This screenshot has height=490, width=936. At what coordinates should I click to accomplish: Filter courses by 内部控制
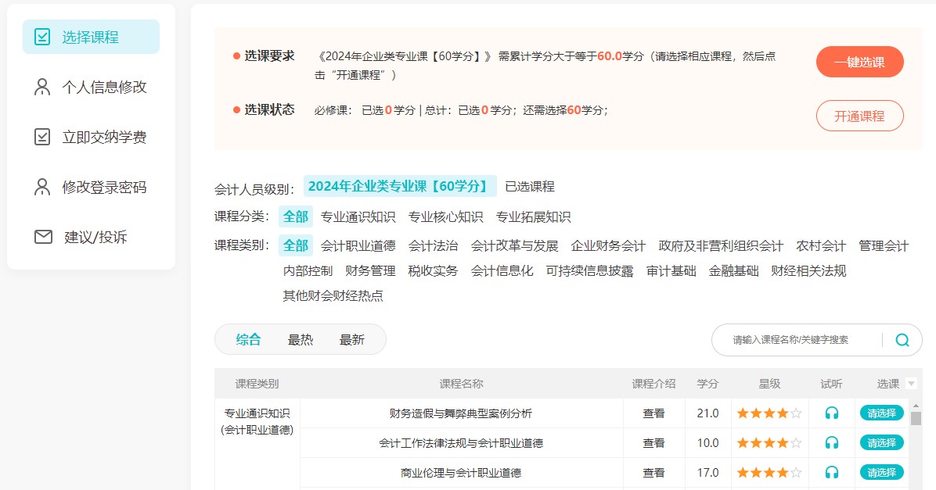pyautogui.click(x=308, y=270)
